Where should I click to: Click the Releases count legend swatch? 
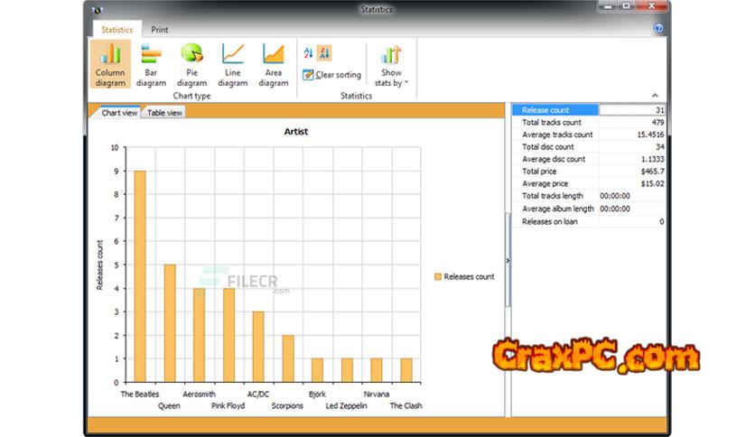pyautogui.click(x=438, y=276)
